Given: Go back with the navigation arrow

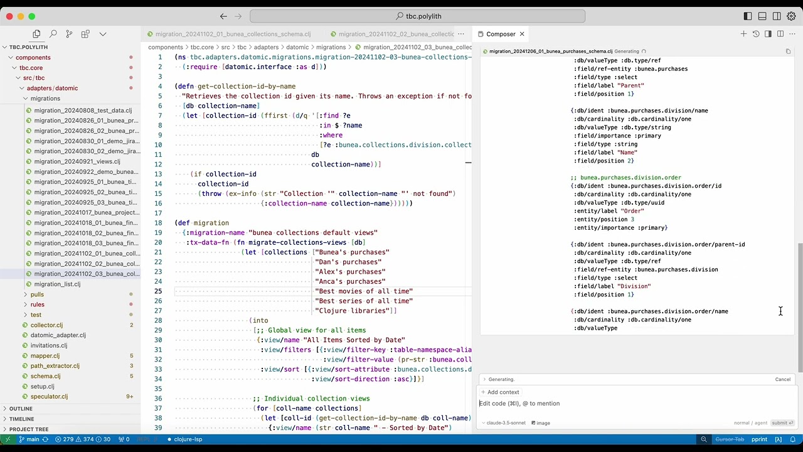Looking at the screenshot, I should pyautogui.click(x=223, y=16).
